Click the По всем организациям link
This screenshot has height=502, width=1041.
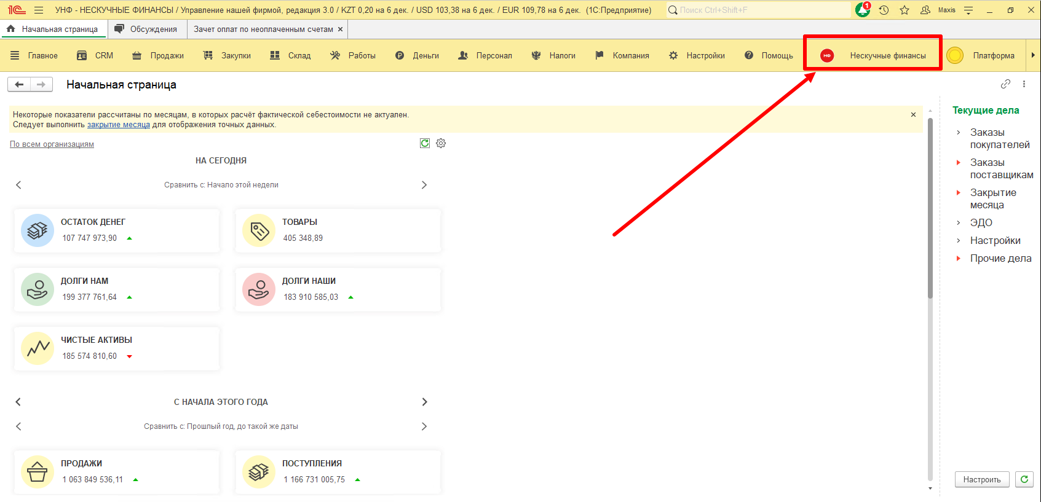pos(52,144)
